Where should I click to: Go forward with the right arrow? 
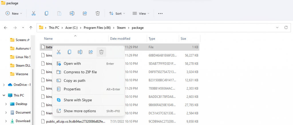pyautogui.click(x=15, y=28)
